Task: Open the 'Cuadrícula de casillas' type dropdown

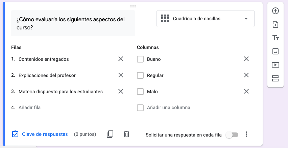Action: tap(206, 19)
